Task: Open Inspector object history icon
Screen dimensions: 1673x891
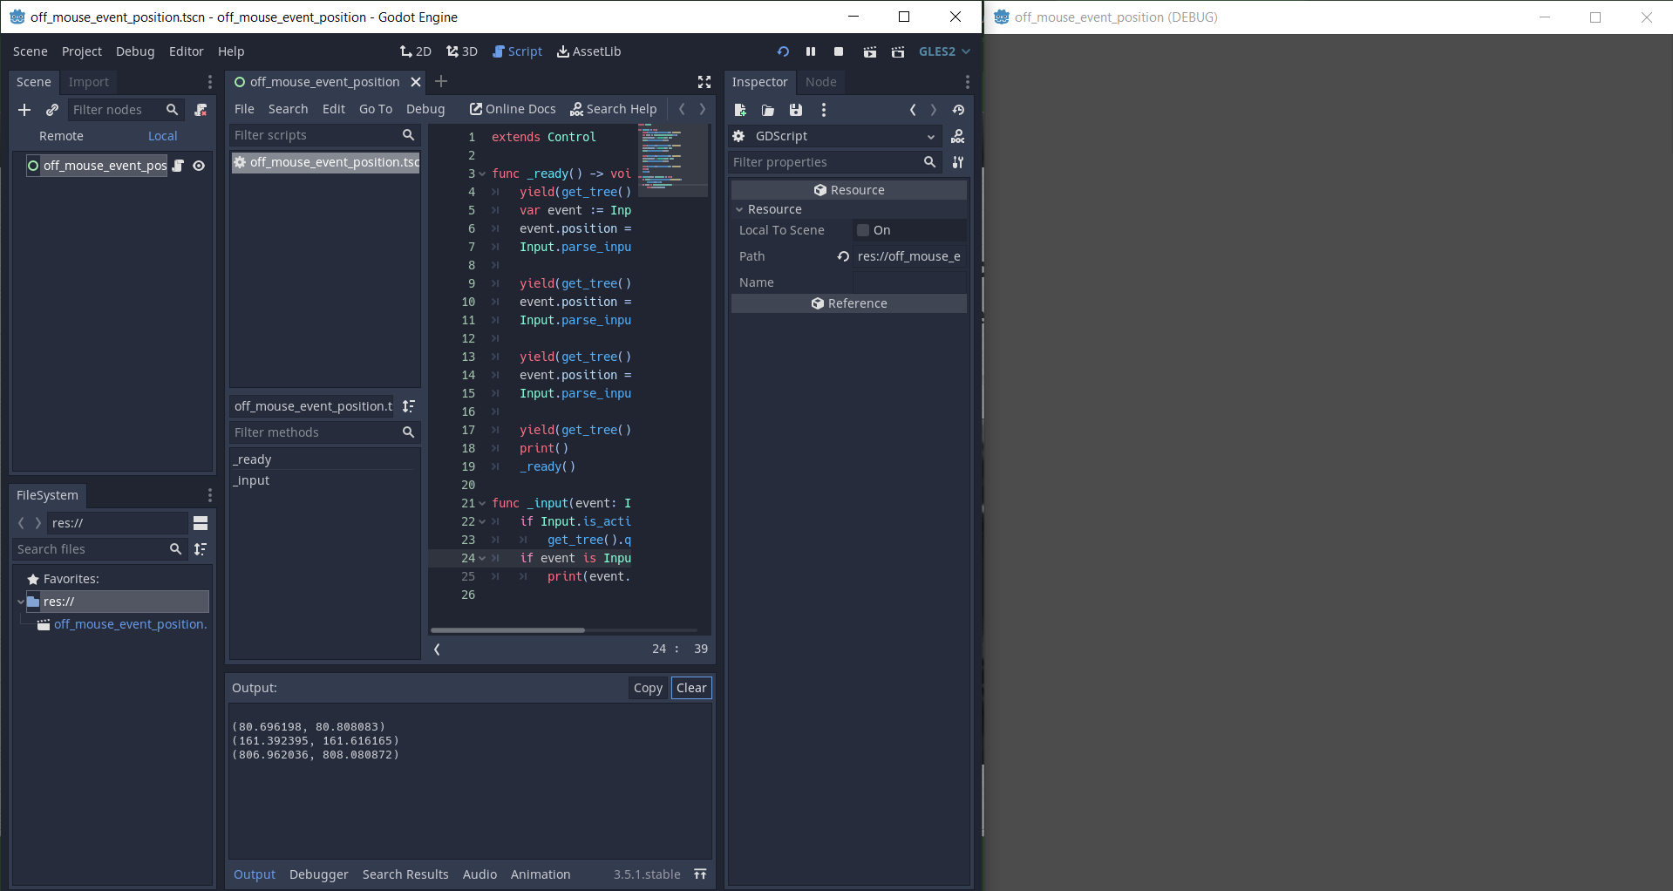Action: coord(958,110)
